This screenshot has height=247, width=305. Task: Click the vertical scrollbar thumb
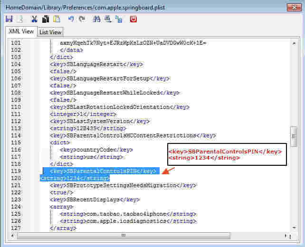(x=294, y=136)
